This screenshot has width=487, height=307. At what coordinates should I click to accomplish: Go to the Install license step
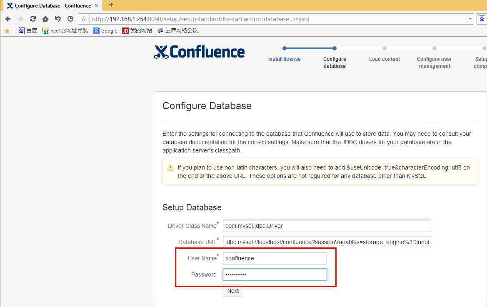pos(284,59)
